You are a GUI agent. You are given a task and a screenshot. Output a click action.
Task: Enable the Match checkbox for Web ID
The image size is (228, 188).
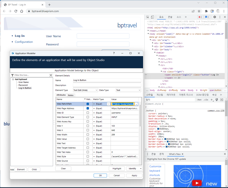pyautogui.click(x=88, y=113)
